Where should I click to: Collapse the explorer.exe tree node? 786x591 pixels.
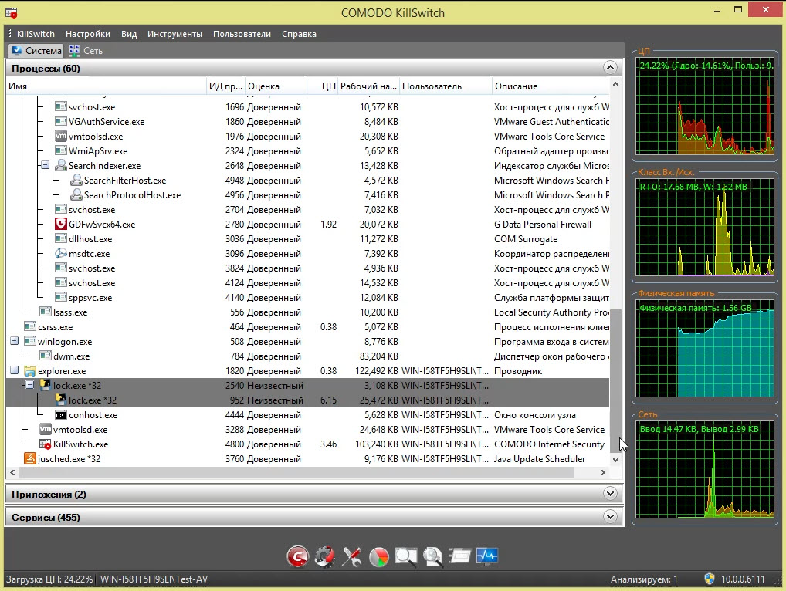click(14, 371)
